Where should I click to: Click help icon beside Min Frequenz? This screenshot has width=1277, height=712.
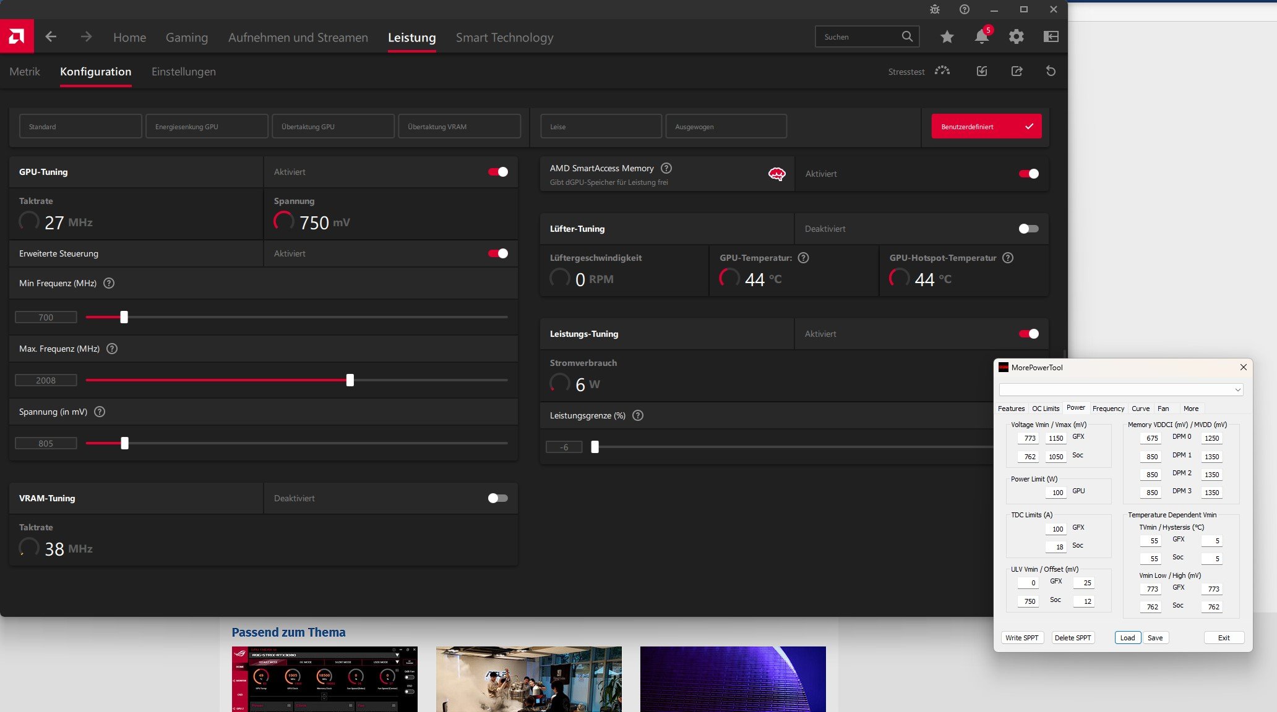coord(109,283)
